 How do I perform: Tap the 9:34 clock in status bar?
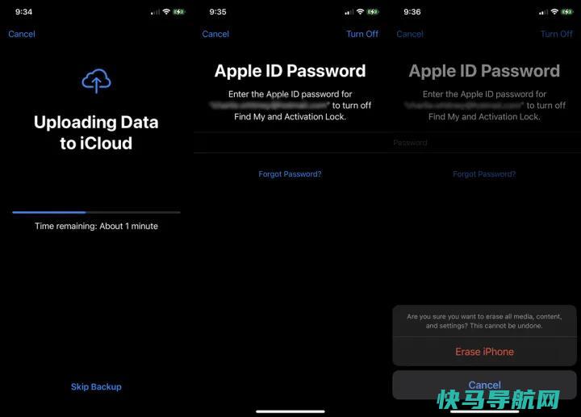(23, 12)
